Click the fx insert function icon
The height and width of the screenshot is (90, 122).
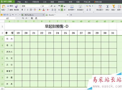[26, 18]
